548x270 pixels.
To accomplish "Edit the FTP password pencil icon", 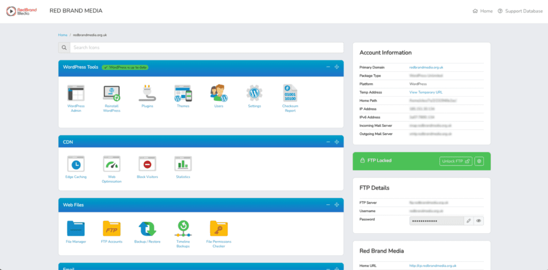I will point(469,221).
